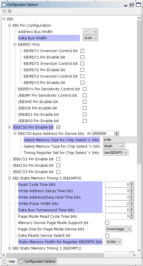Screen dimensions: 143x266
Task: Maximize the Configuration Options panel
Action: (x=138, y=5)
